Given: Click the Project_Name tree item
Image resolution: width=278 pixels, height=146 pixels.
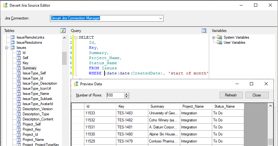Looking at the screenshot, I should tap(33, 140).
